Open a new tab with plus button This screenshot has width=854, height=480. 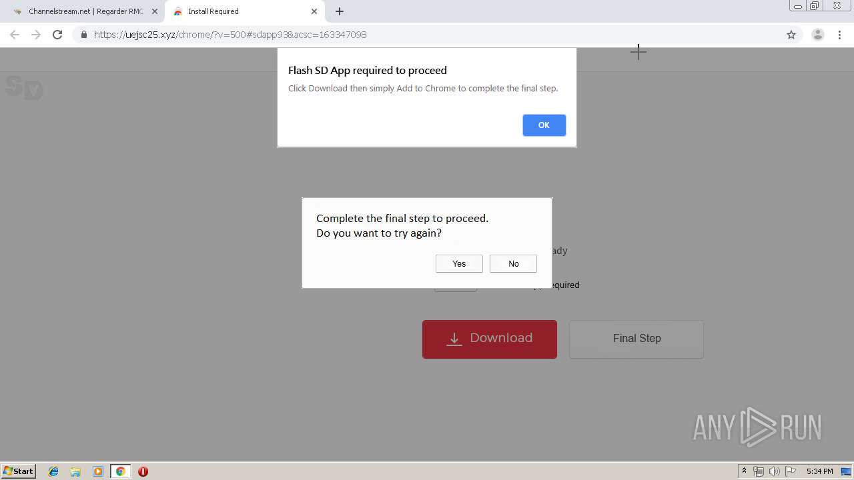tap(340, 11)
